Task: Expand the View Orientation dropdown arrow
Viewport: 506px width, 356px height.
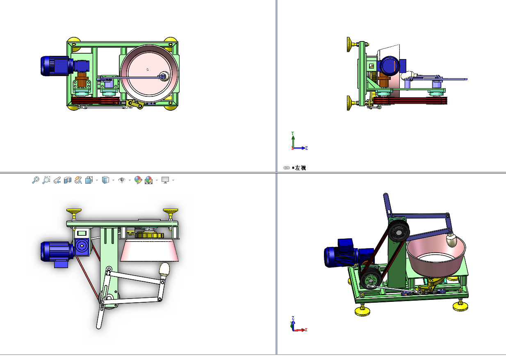Action: pos(97,180)
